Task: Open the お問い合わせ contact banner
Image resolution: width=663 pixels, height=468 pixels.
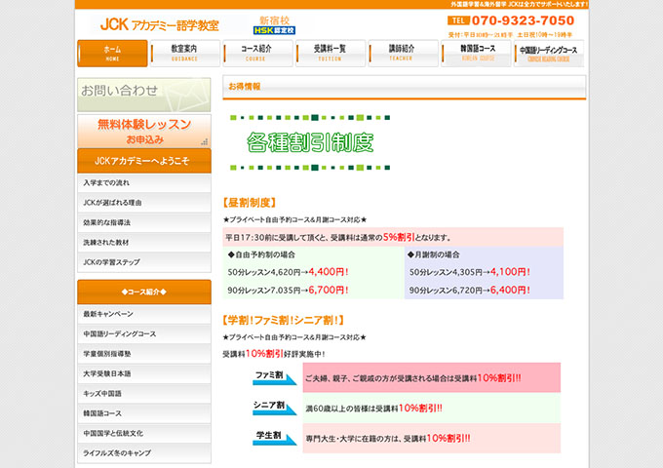Action: (143, 95)
